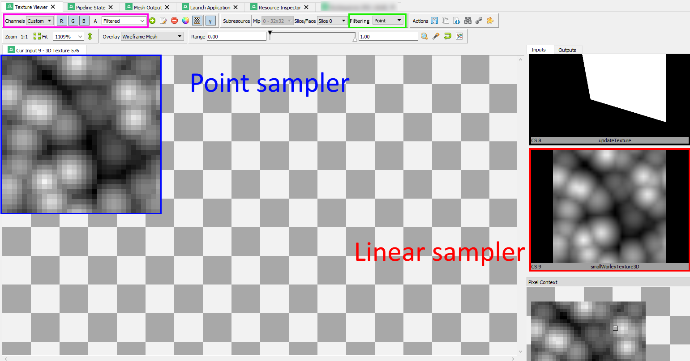Open resource usage search with binoculars icon
This screenshot has width=690, height=361.
point(468,20)
